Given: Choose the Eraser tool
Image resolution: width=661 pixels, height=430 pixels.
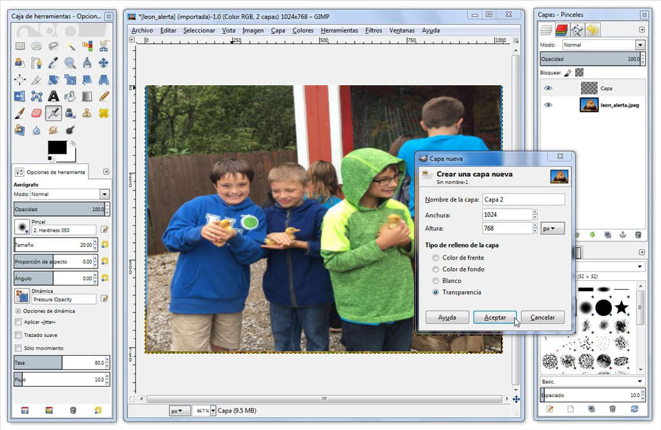Looking at the screenshot, I should pyautogui.click(x=36, y=113).
